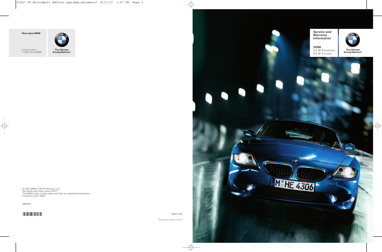Click 'The Ultimate Driving Machine' on front cover
The height and width of the screenshot is (252, 382).
click(x=352, y=51)
